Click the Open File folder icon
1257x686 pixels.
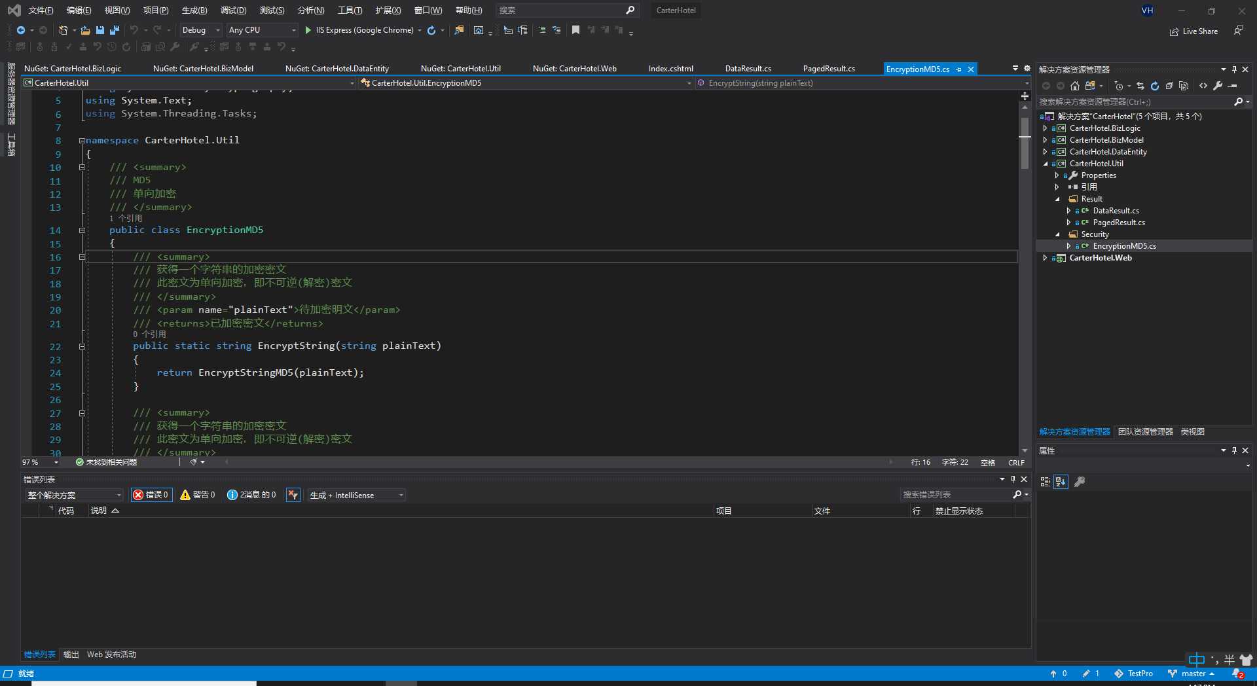tap(85, 30)
